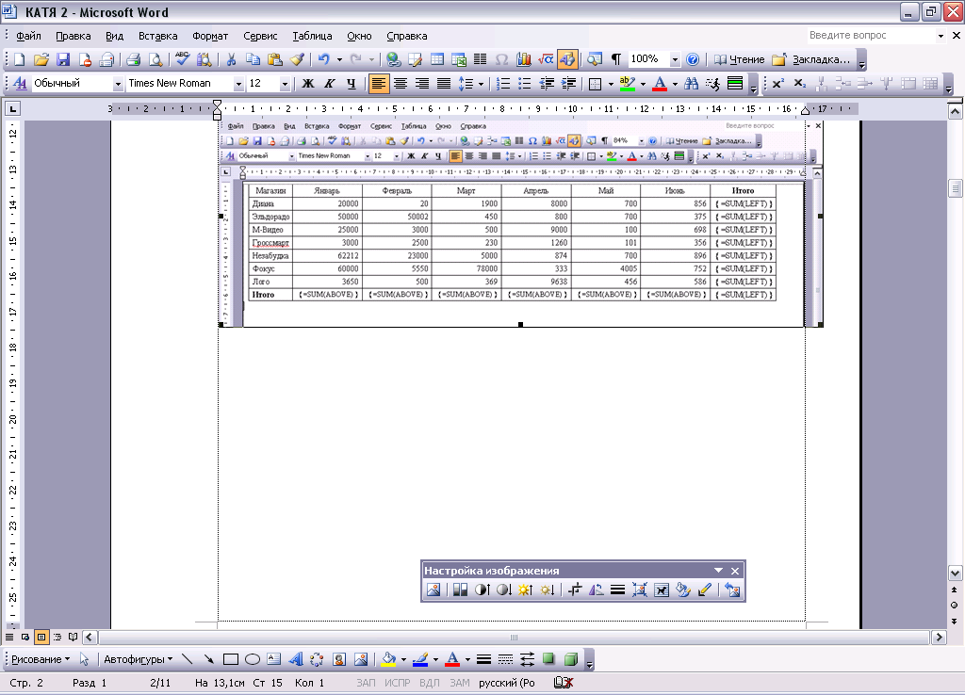965x695 pixels.
Task: Toggle numbered list
Action: coord(503,84)
